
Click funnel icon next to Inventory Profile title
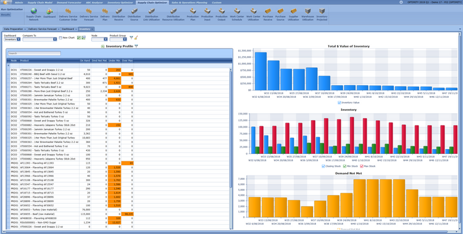coord(136,46)
